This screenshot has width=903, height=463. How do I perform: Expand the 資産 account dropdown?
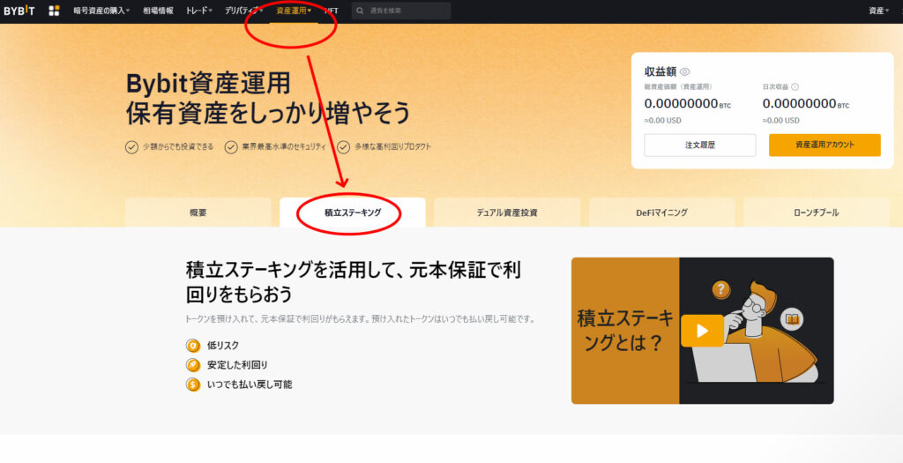tap(879, 11)
